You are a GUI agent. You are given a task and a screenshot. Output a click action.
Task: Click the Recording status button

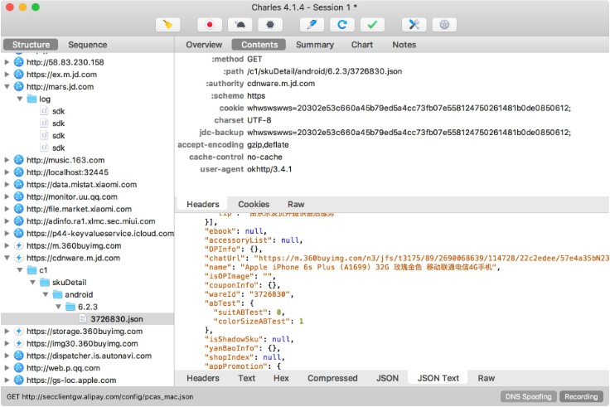(581, 396)
